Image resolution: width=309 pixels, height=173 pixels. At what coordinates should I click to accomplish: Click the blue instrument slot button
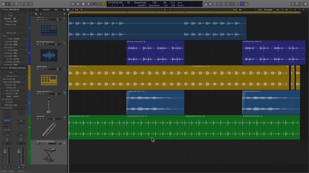click(x=7, y=121)
